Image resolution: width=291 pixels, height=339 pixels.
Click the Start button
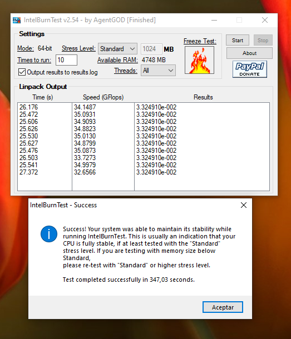pyautogui.click(x=238, y=40)
